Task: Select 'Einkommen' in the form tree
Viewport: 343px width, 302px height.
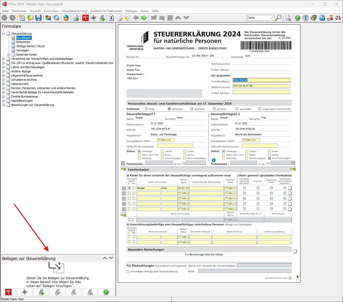Action: click(23, 42)
